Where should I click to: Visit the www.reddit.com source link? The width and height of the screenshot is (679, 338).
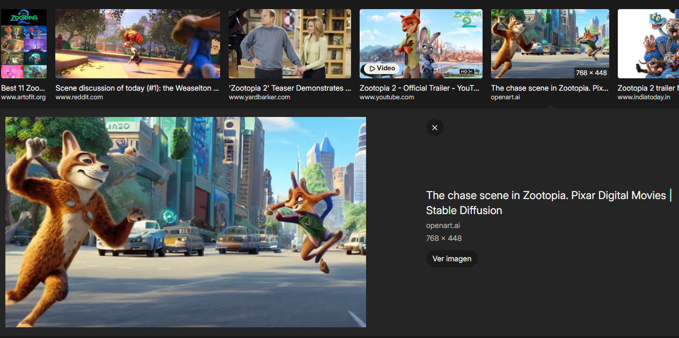[x=79, y=97]
